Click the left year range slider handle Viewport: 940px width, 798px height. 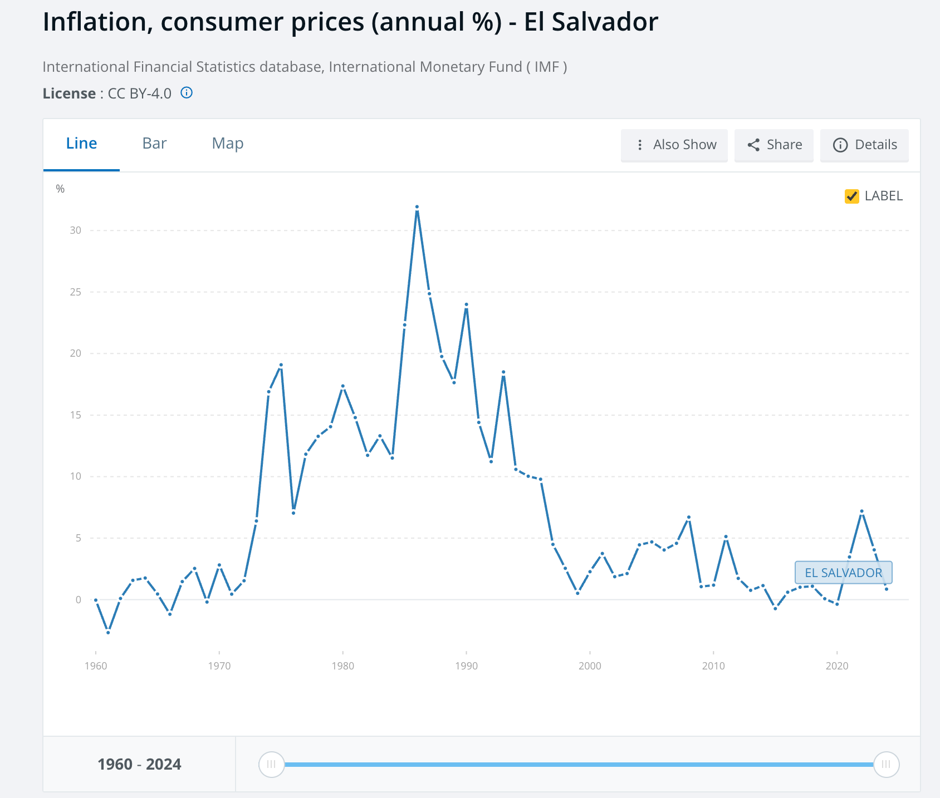(271, 764)
